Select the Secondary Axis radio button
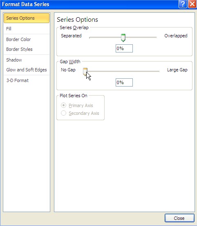This screenshot has height=226, width=197. pyautogui.click(x=63, y=113)
